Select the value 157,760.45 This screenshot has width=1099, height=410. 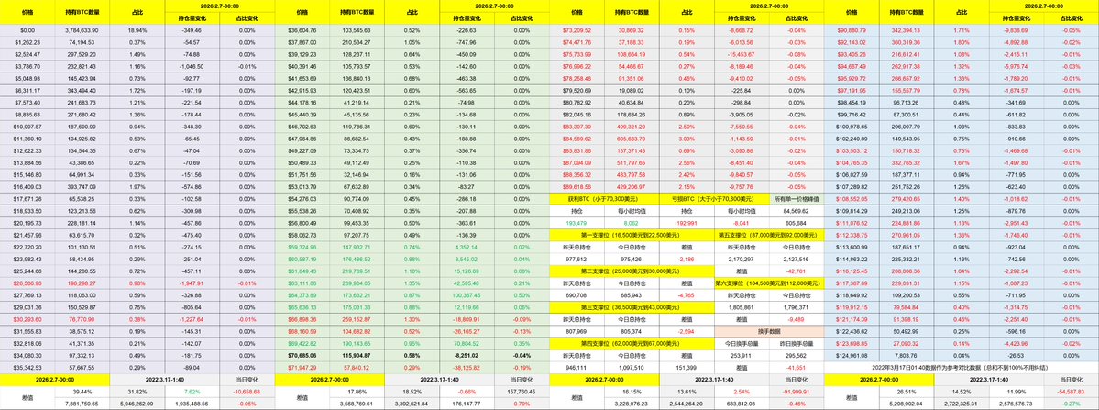[x=521, y=391]
